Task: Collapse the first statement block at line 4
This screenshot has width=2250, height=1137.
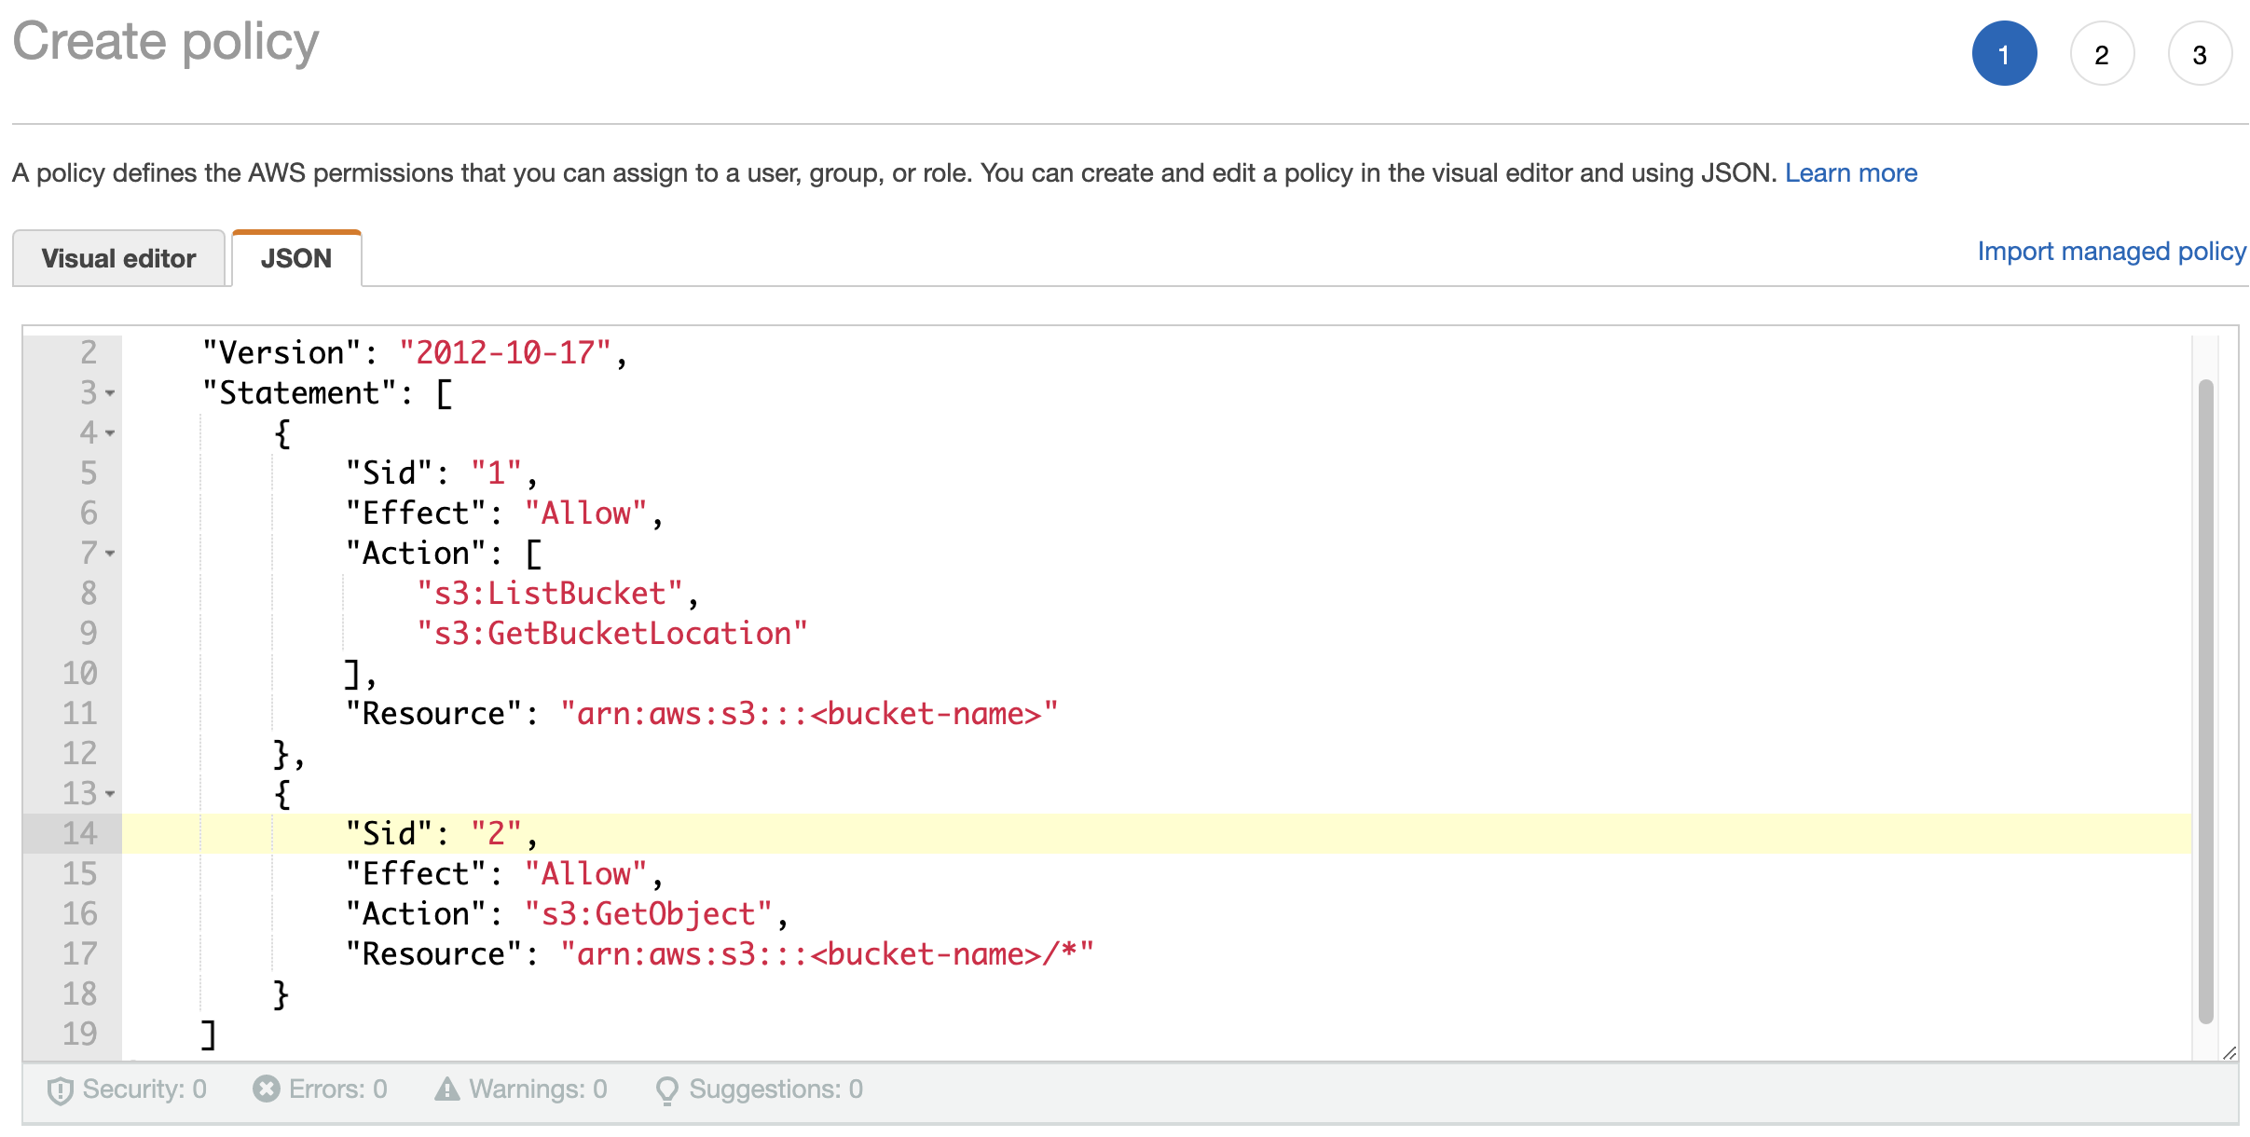Action: coord(110,433)
